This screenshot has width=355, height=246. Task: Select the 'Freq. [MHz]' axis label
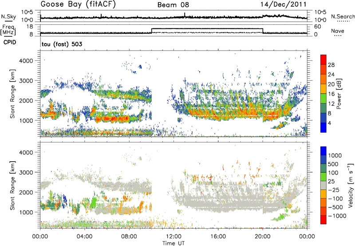click(x=8, y=30)
